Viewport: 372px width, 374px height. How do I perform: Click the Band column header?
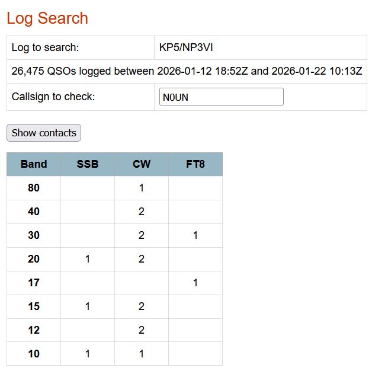[34, 164]
